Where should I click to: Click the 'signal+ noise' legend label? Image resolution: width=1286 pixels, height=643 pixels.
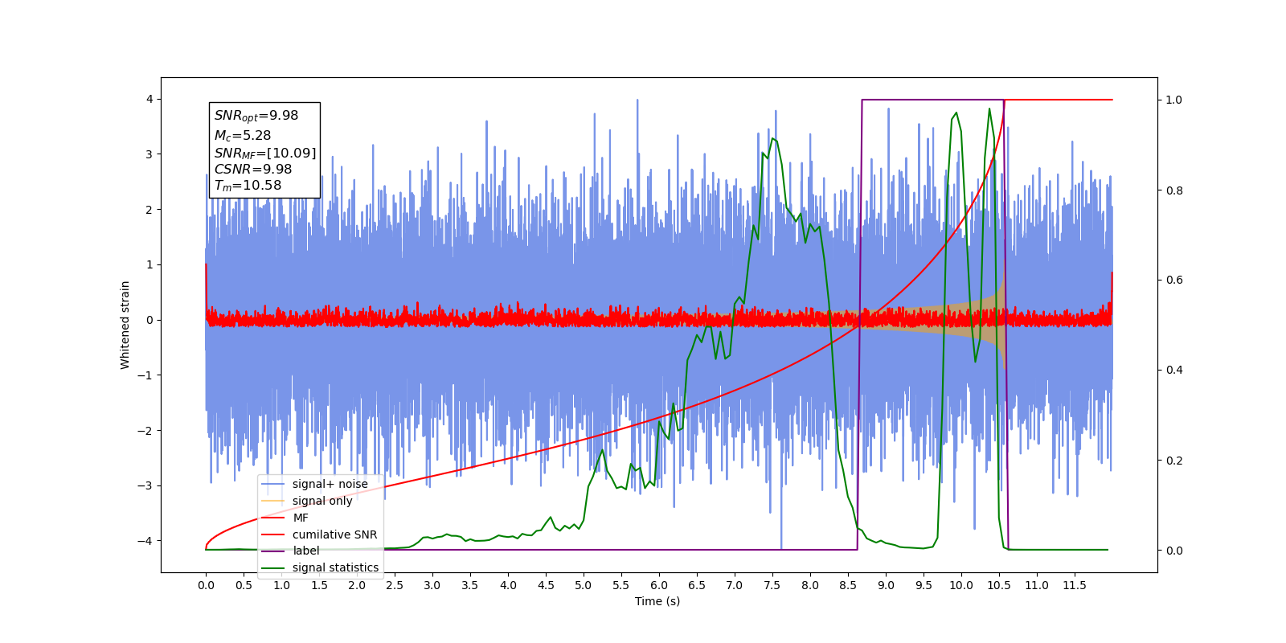click(330, 484)
